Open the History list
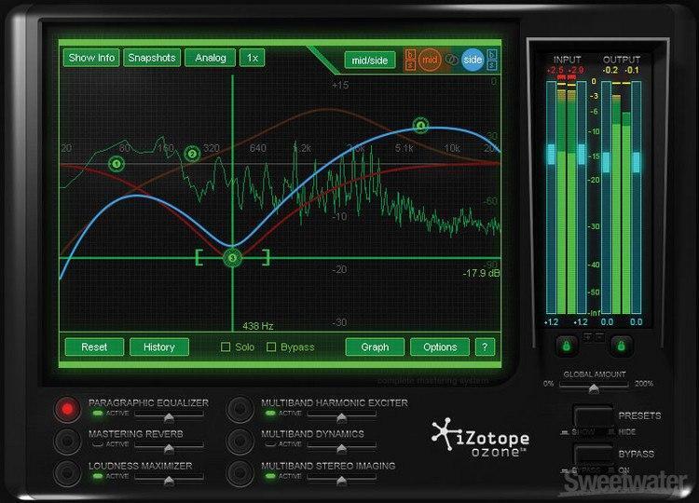Viewport: 699px width, 503px height. tap(159, 347)
